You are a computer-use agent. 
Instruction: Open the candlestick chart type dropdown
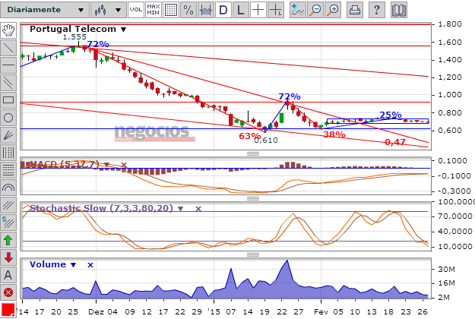click(108, 10)
